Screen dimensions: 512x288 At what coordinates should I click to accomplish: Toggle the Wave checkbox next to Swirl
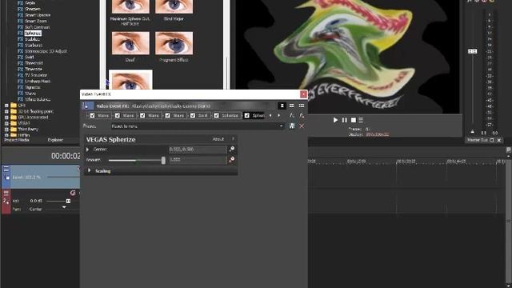coord(167,115)
